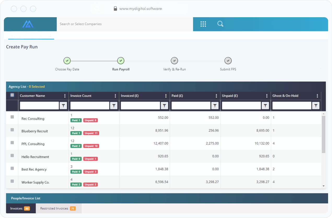Open Customer Name column options menu
332x218 pixels.
click(x=65, y=96)
